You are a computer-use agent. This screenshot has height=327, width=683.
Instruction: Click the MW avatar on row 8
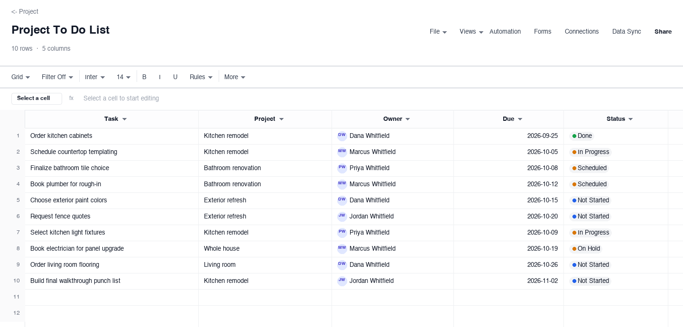click(342, 249)
